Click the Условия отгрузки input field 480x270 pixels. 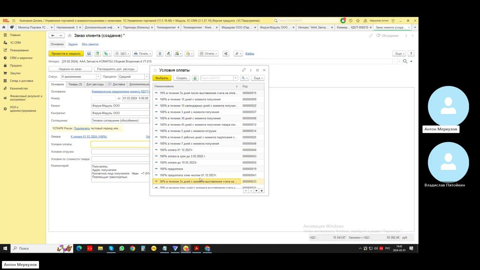point(120,152)
